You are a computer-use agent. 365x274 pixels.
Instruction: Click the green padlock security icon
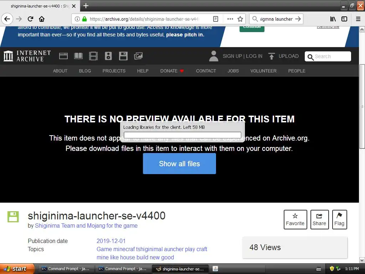point(84,19)
